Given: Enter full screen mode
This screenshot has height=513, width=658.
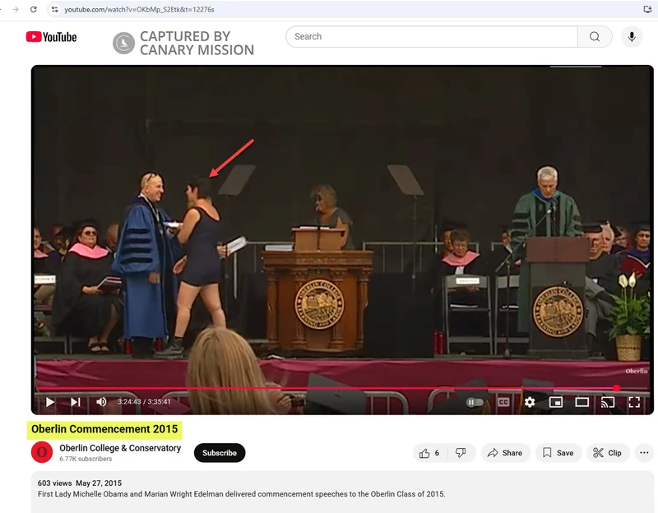Looking at the screenshot, I should pos(634,402).
